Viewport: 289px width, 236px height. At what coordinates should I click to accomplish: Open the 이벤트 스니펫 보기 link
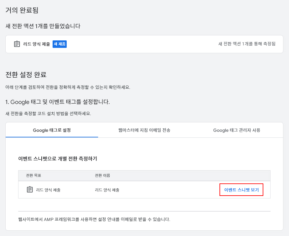click(x=241, y=190)
